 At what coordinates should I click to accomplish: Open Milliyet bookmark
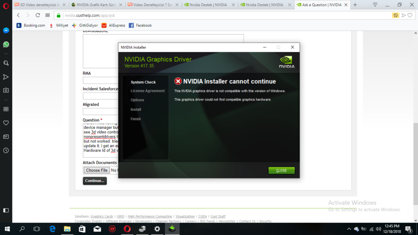click(59, 25)
